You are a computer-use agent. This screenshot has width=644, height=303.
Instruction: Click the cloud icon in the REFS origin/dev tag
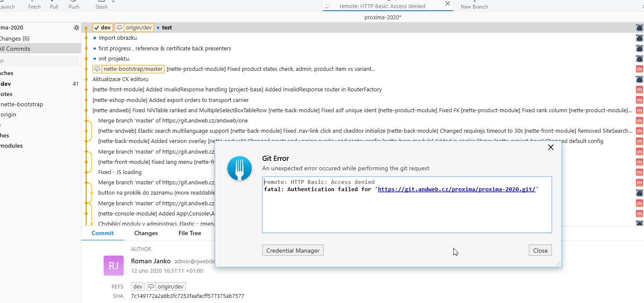[x=151, y=287]
